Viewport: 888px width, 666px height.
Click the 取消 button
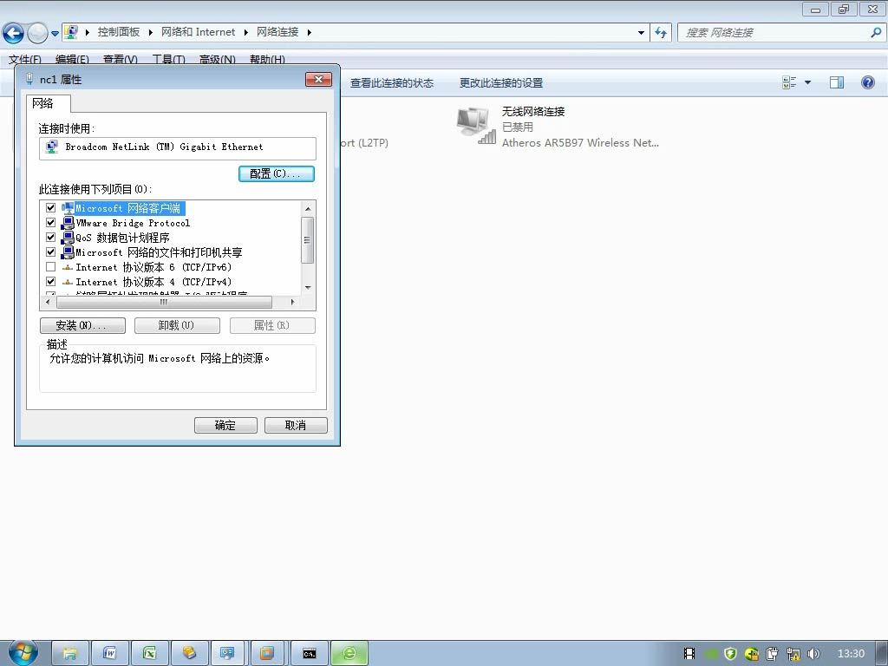[x=296, y=425]
